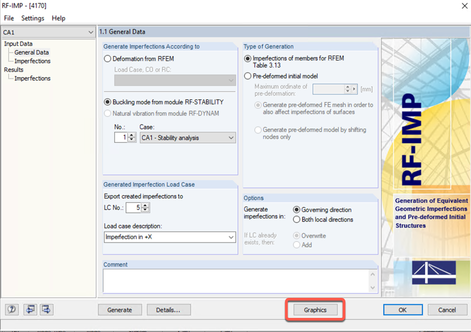Select Imperfections under Results

(x=33, y=79)
